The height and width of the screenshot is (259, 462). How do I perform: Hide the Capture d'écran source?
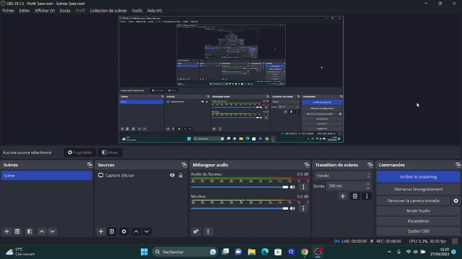click(x=172, y=176)
